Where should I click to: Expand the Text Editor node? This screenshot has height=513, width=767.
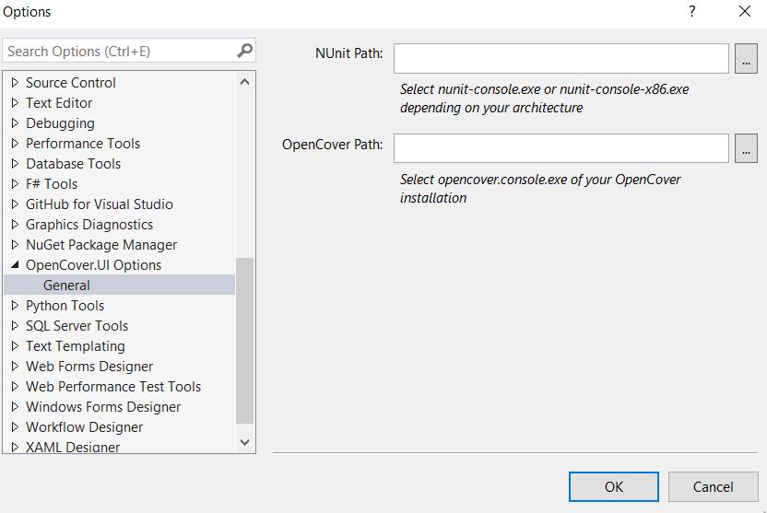(15, 103)
